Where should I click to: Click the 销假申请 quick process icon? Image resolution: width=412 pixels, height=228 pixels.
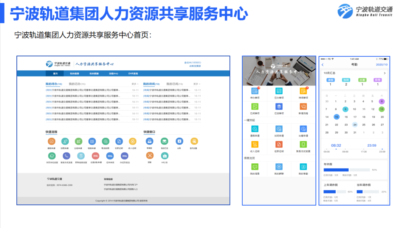tap(92, 142)
